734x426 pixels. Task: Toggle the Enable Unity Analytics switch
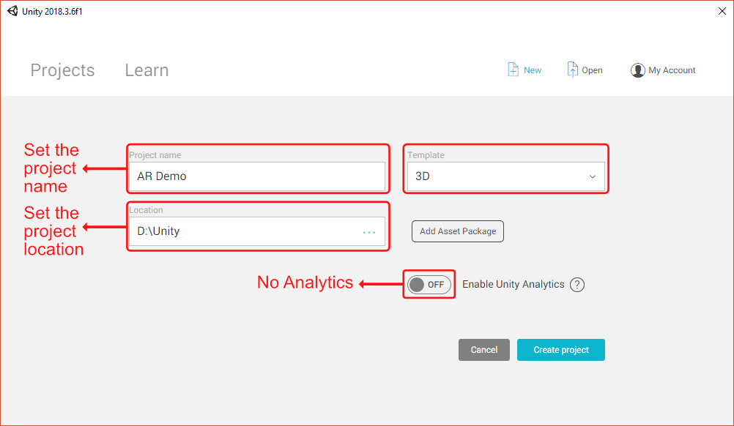point(429,285)
